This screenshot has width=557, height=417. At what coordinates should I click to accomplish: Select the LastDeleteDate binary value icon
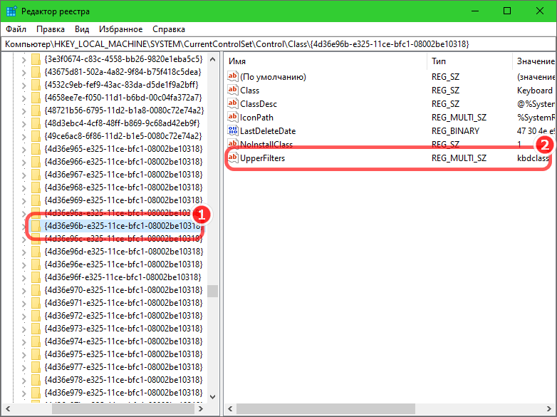(x=233, y=130)
